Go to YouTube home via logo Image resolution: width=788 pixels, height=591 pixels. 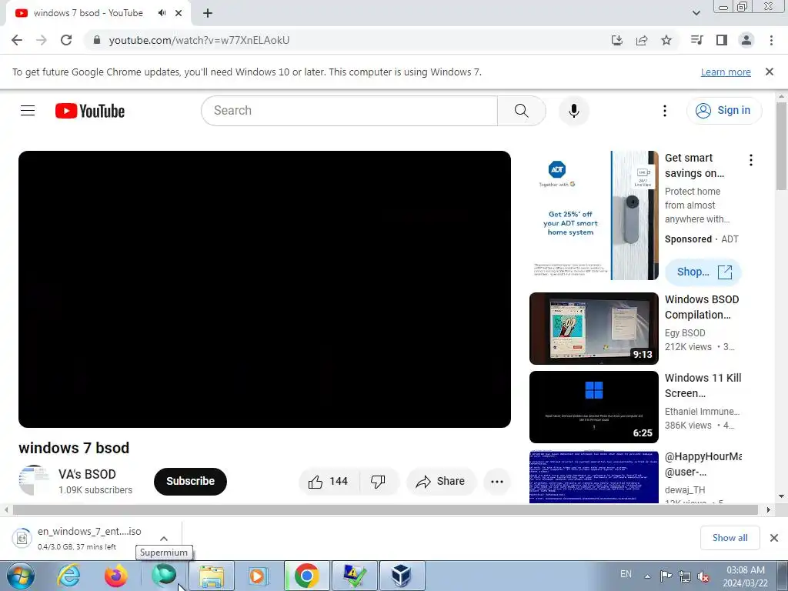(90, 111)
